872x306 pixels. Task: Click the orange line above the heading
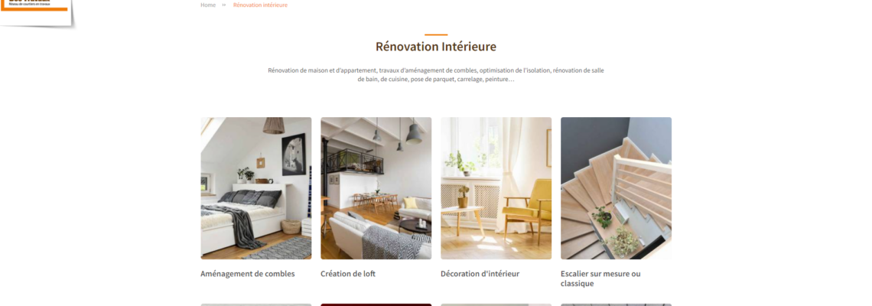[436, 34]
